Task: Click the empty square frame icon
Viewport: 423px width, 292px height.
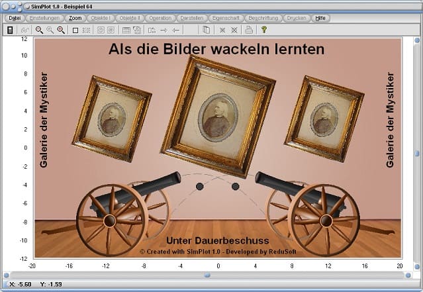Action: coord(75,30)
